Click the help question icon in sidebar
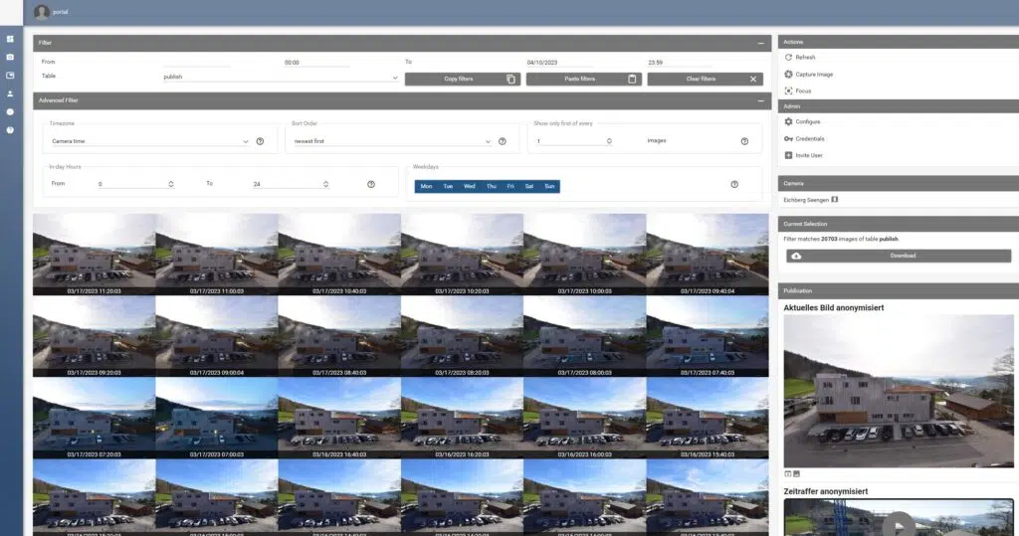This screenshot has height=536, width=1019. 10,129
